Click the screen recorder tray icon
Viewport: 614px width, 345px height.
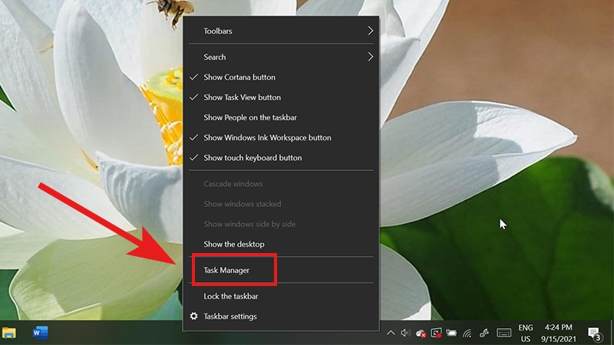tap(436, 333)
